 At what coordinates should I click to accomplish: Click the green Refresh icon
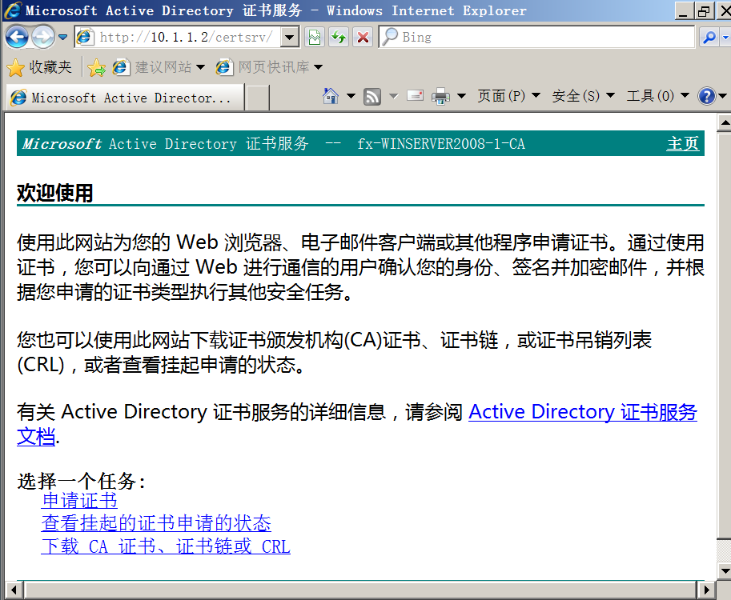pyautogui.click(x=339, y=37)
